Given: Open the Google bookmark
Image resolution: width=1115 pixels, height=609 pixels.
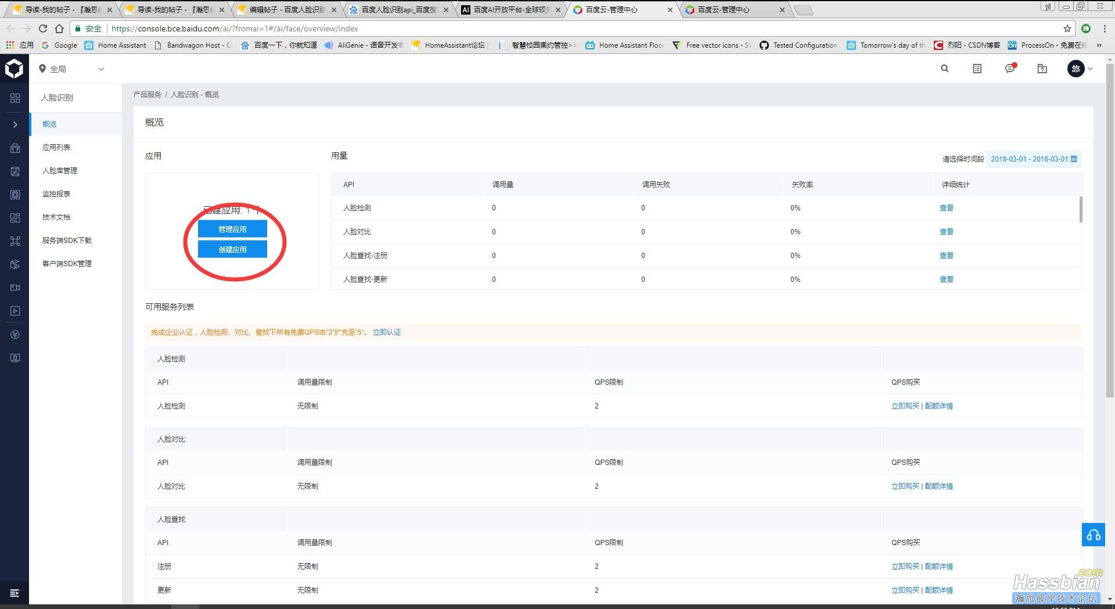Looking at the screenshot, I should (x=59, y=45).
